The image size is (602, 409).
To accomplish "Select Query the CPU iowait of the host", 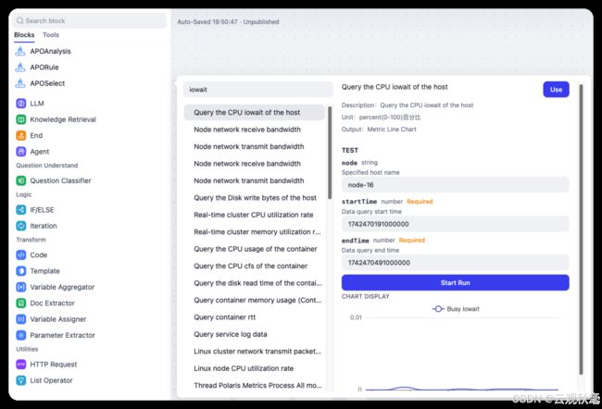I will (x=254, y=112).
